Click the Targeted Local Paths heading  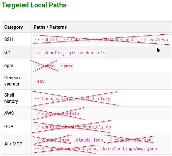[x=34, y=5]
